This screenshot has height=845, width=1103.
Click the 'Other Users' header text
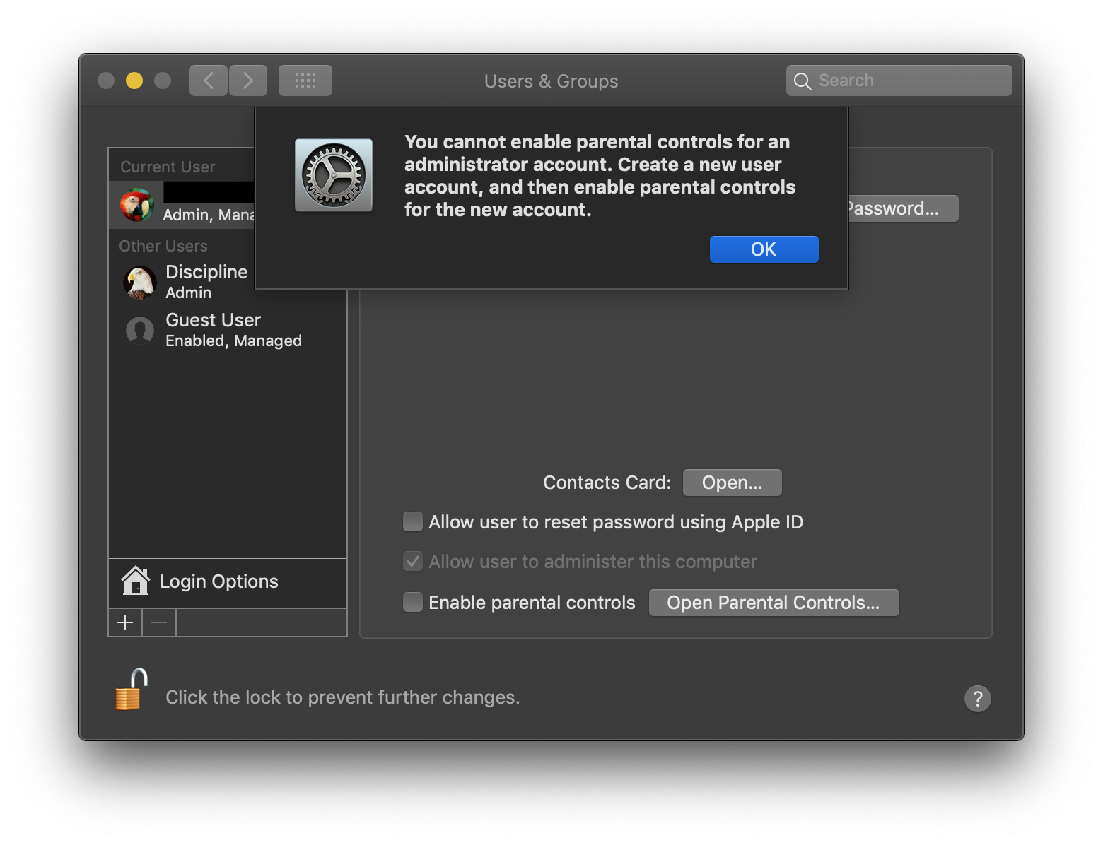(163, 246)
